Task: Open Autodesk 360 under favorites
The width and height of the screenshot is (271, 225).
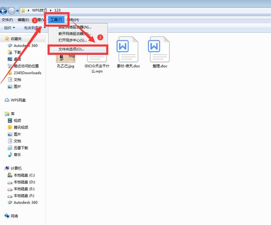Action: pyautogui.click(x=25, y=45)
